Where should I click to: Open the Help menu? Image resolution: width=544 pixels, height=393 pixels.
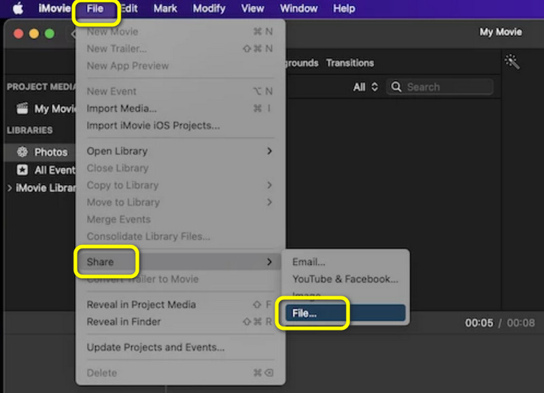pyautogui.click(x=344, y=8)
